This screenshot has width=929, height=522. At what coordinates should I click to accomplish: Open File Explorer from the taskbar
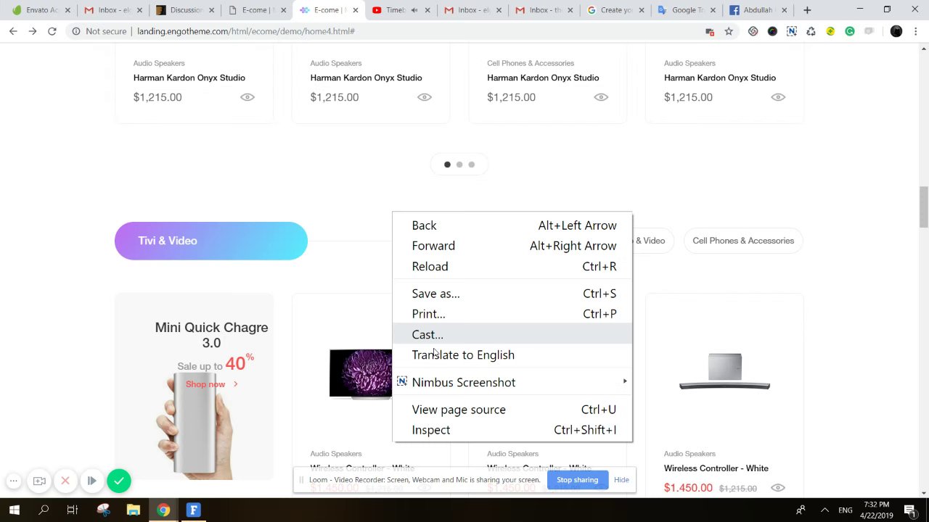click(x=133, y=510)
